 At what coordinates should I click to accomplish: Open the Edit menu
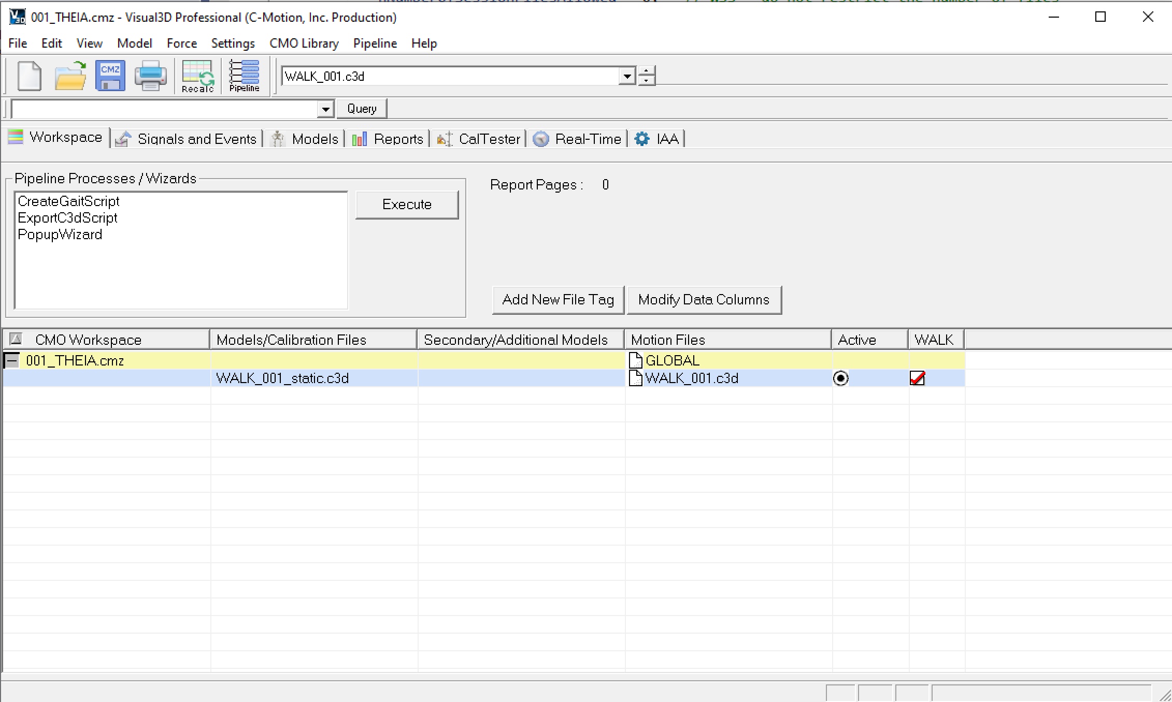pyautogui.click(x=52, y=43)
